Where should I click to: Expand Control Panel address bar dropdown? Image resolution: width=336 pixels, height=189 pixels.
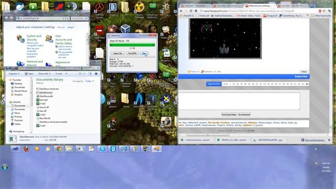[64, 18]
